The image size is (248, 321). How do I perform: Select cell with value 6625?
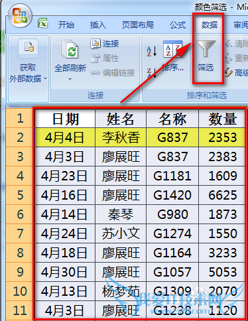tap(222, 195)
